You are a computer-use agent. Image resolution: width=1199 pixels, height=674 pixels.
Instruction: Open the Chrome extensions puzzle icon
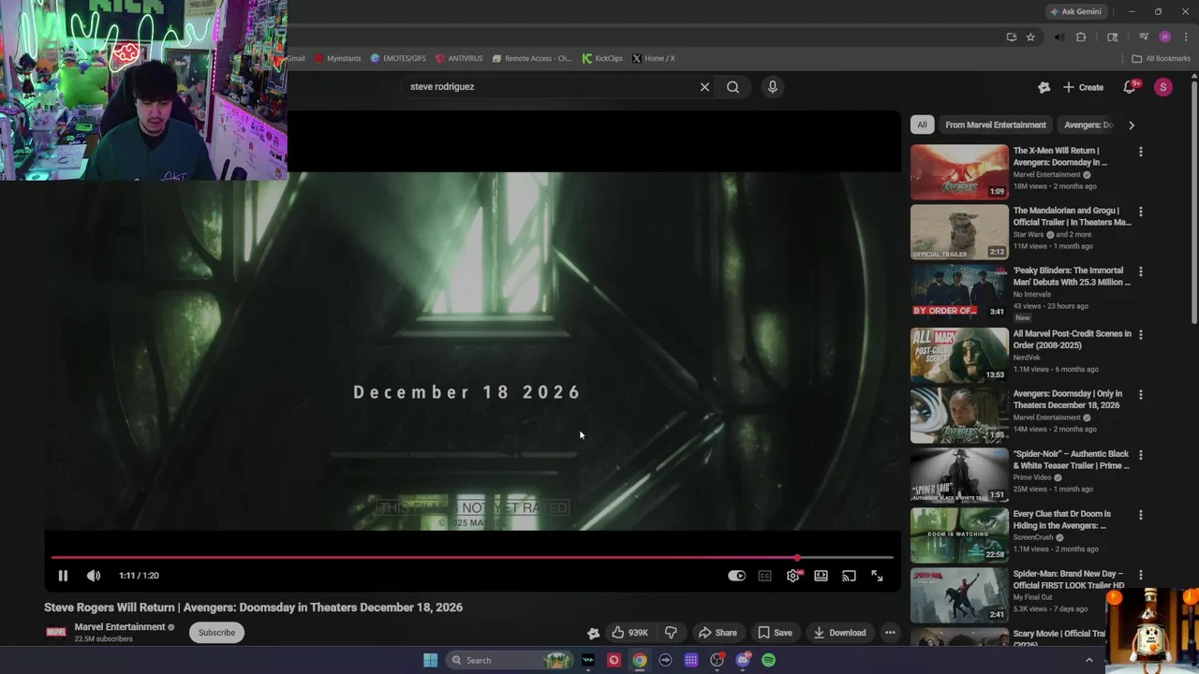tap(1081, 37)
